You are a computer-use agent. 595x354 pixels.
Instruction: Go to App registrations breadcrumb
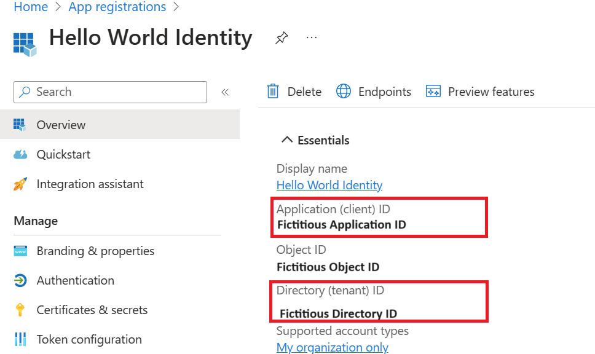(x=117, y=6)
